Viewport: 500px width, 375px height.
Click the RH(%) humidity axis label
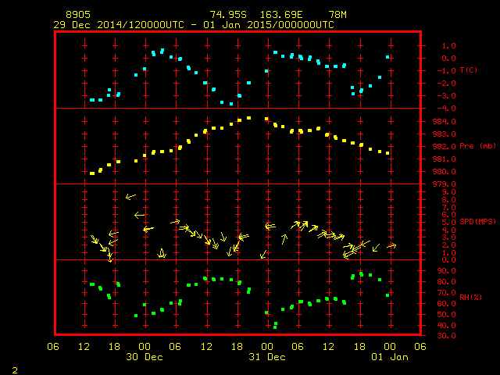(x=470, y=298)
